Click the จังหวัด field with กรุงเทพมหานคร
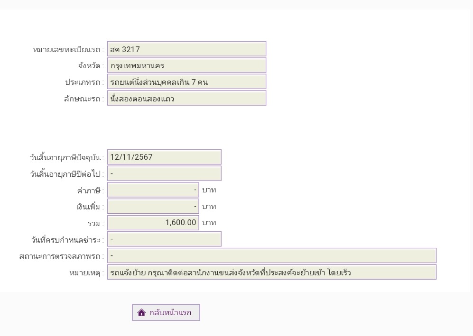 tap(187, 65)
